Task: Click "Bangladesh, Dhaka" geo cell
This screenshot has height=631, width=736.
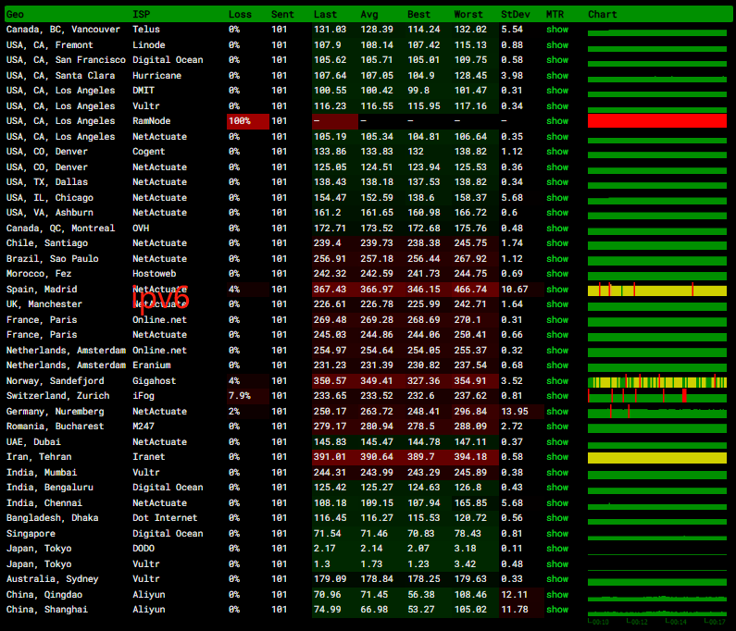Action: [x=53, y=518]
